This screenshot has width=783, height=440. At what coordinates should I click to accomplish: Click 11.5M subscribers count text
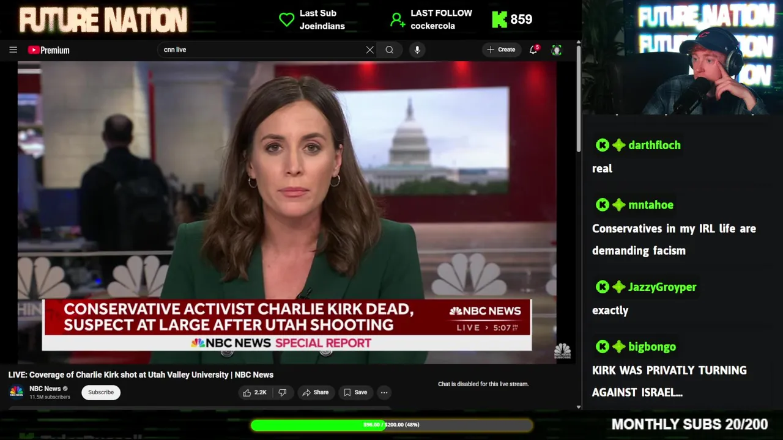pyautogui.click(x=50, y=397)
